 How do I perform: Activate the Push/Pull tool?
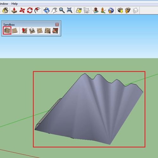tap(14, 10)
